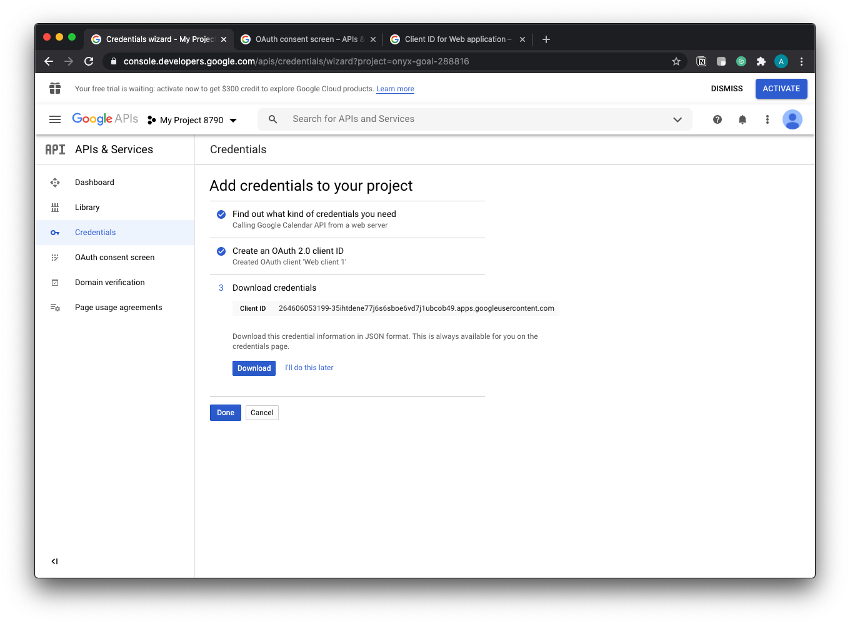Viewport: 850px width, 624px height.
Task: Click the Download credentials button
Action: point(254,368)
